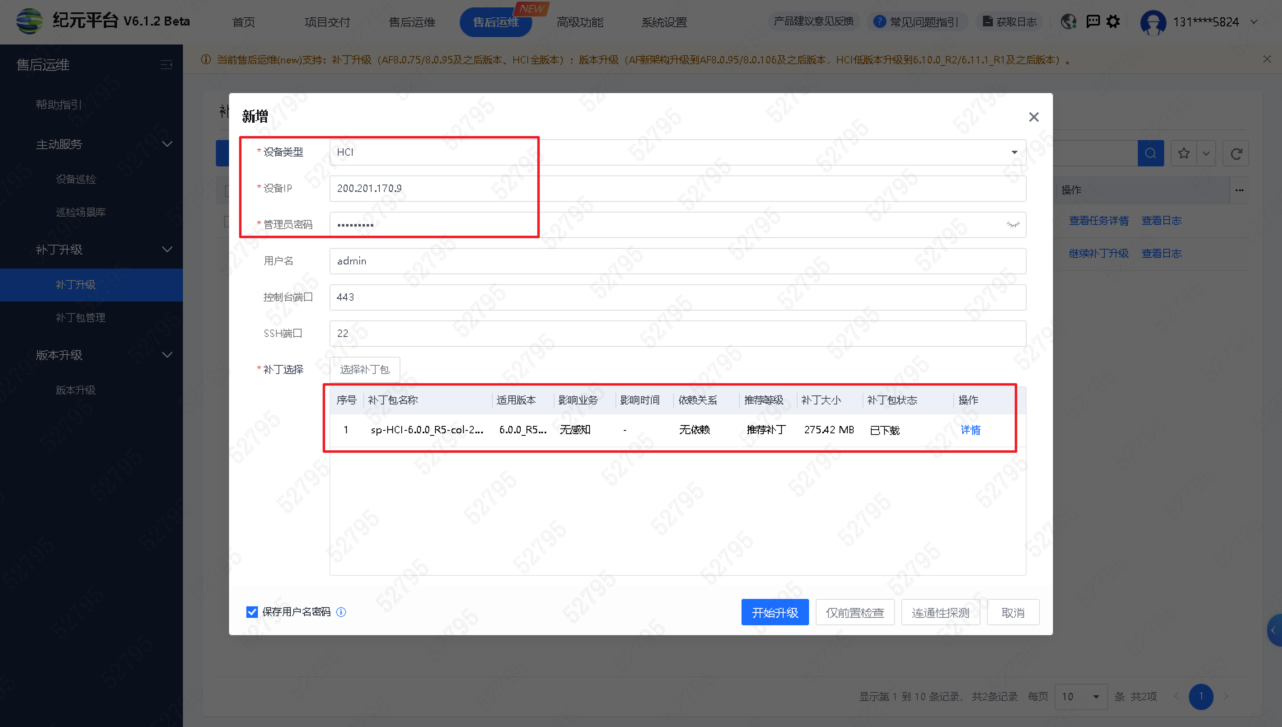Open the Details (详情) link for patch row 1
This screenshot has width=1282, height=727.
[x=971, y=430]
